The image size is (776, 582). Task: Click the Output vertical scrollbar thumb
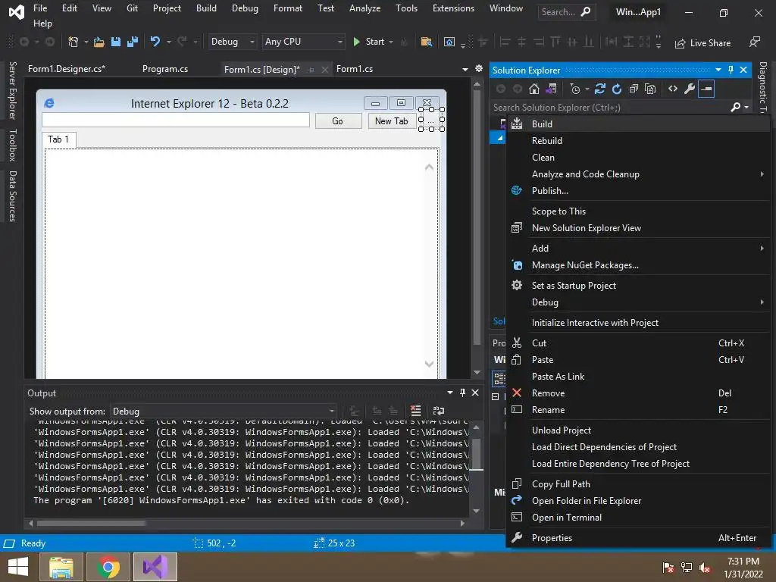[477, 453]
